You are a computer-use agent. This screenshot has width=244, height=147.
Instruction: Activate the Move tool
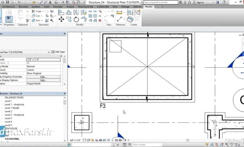coord(61,19)
